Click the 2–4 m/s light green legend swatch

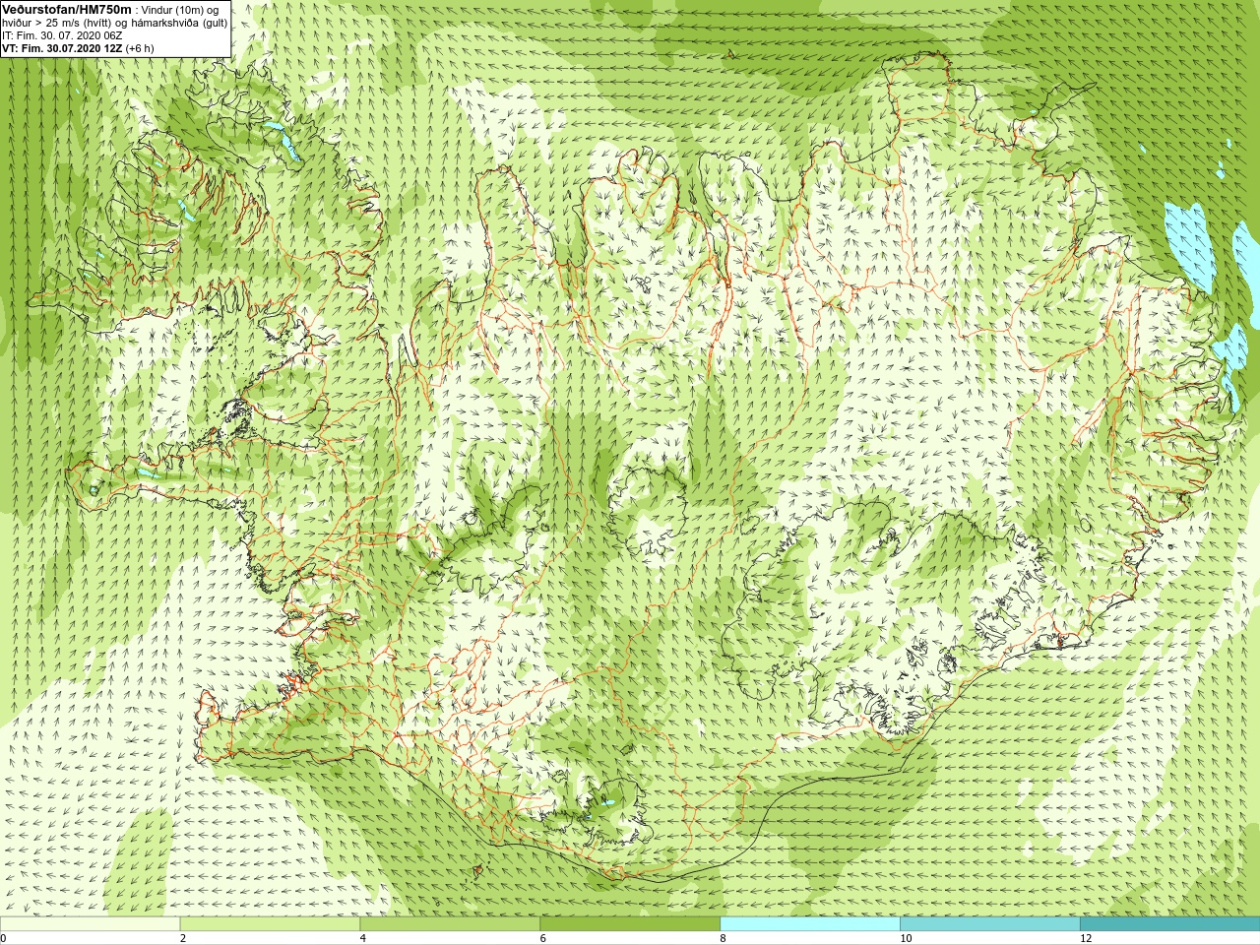click(270, 924)
